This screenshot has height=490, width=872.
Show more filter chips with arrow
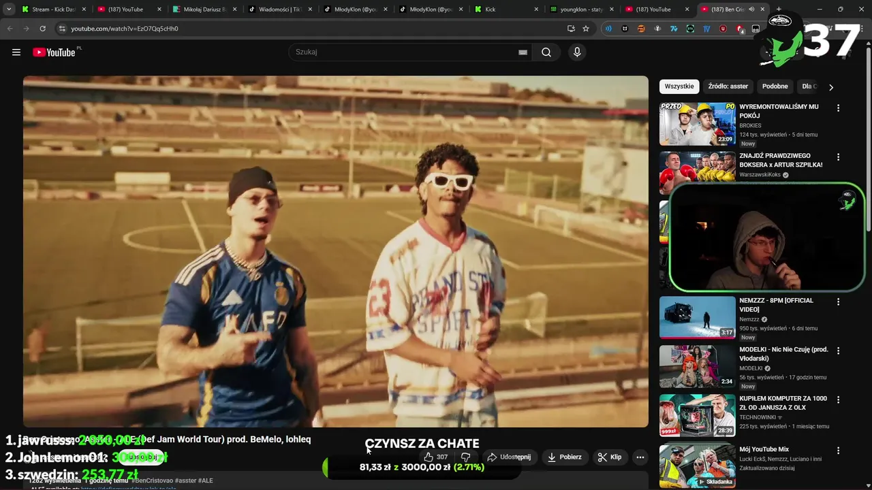coord(830,87)
